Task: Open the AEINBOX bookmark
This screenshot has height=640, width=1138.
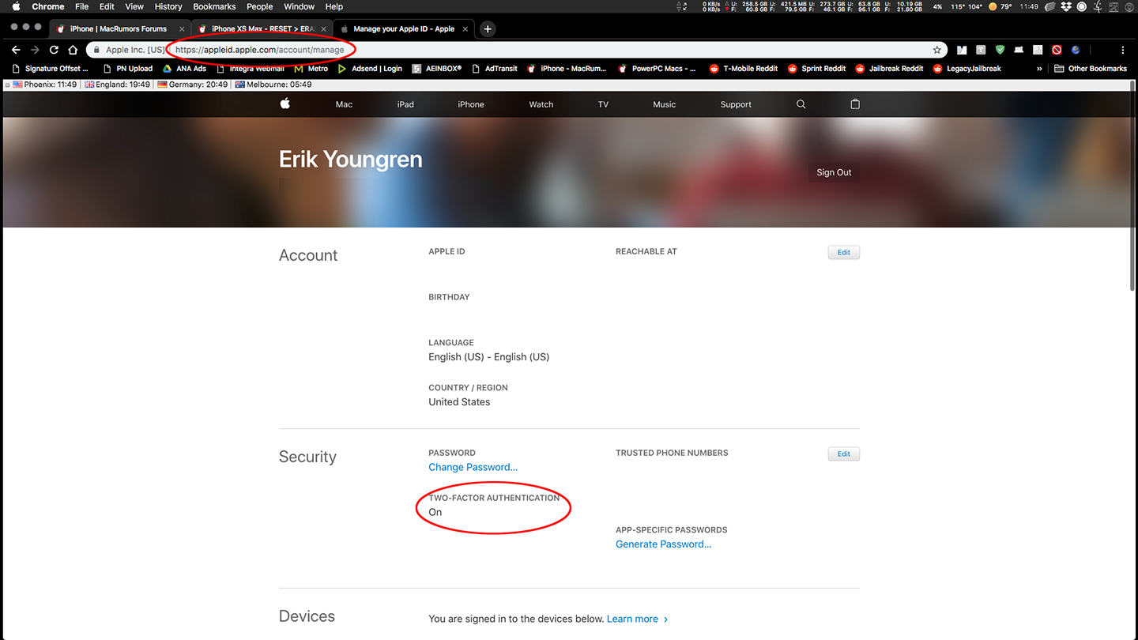Action: point(436,69)
